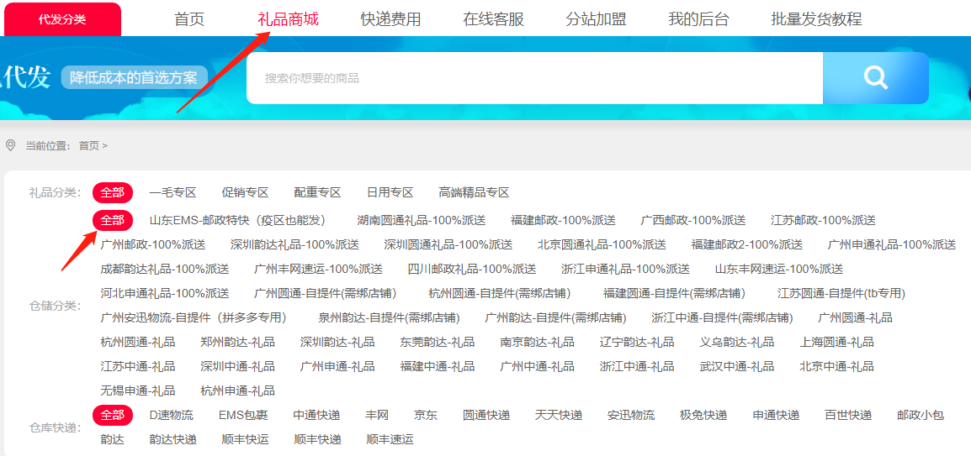Filter couriers by D速物流
Image resolution: width=971 pixels, height=456 pixels.
[172, 415]
